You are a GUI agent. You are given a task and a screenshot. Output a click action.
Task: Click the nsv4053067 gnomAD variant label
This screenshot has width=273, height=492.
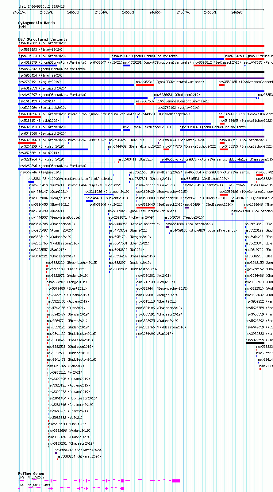click(x=145, y=56)
